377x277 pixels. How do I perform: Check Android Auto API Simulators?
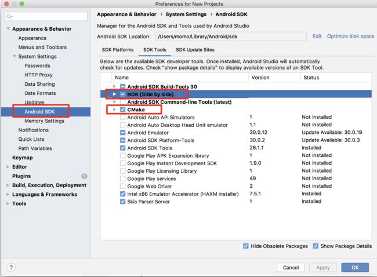(122, 117)
